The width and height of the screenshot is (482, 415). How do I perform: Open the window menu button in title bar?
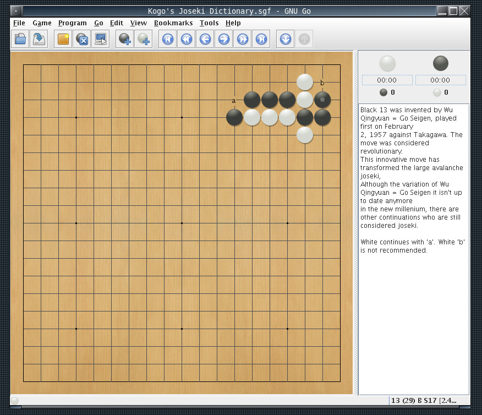[17, 12]
